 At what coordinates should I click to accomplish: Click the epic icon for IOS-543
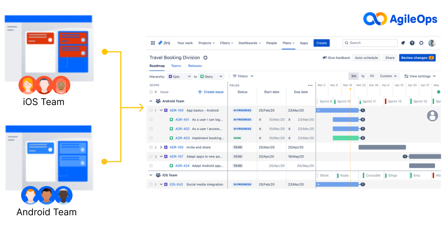pyautogui.click(x=166, y=185)
